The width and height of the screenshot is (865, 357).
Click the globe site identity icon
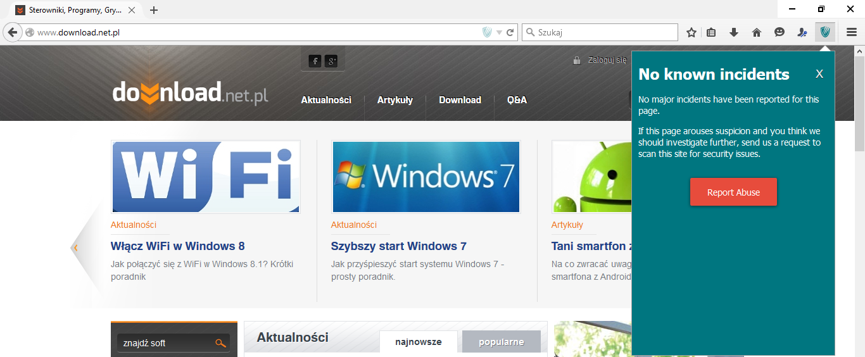(x=29, y=32)
